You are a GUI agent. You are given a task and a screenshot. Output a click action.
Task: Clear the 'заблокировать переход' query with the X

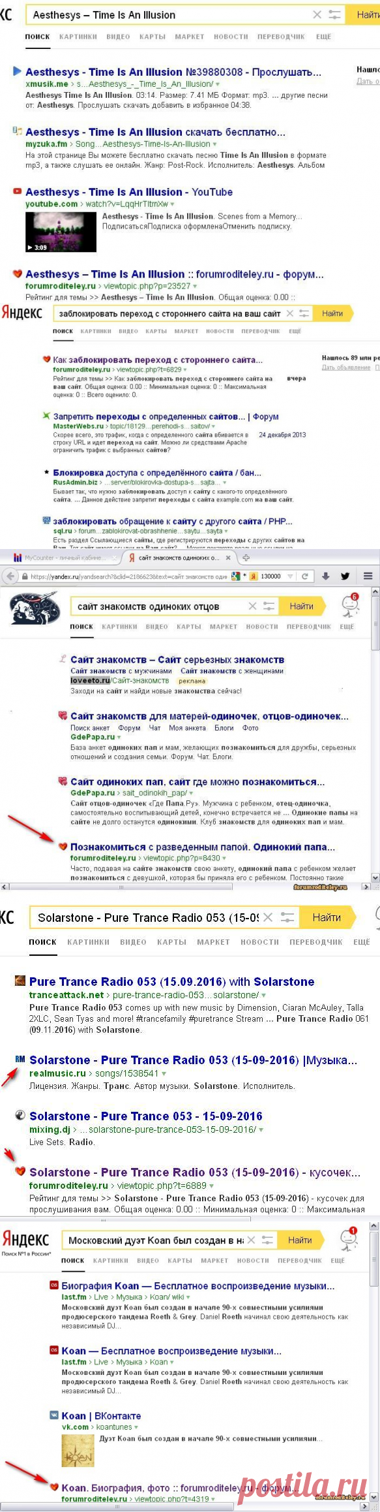coord(290,313)
